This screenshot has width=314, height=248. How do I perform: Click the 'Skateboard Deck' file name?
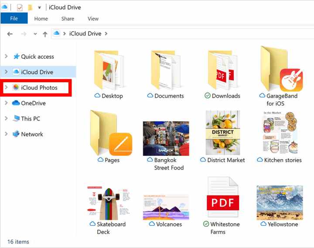pyautogui.click(x=111, y=228)
